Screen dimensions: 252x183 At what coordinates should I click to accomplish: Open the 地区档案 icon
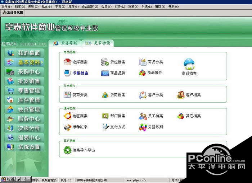click(67, 116)
